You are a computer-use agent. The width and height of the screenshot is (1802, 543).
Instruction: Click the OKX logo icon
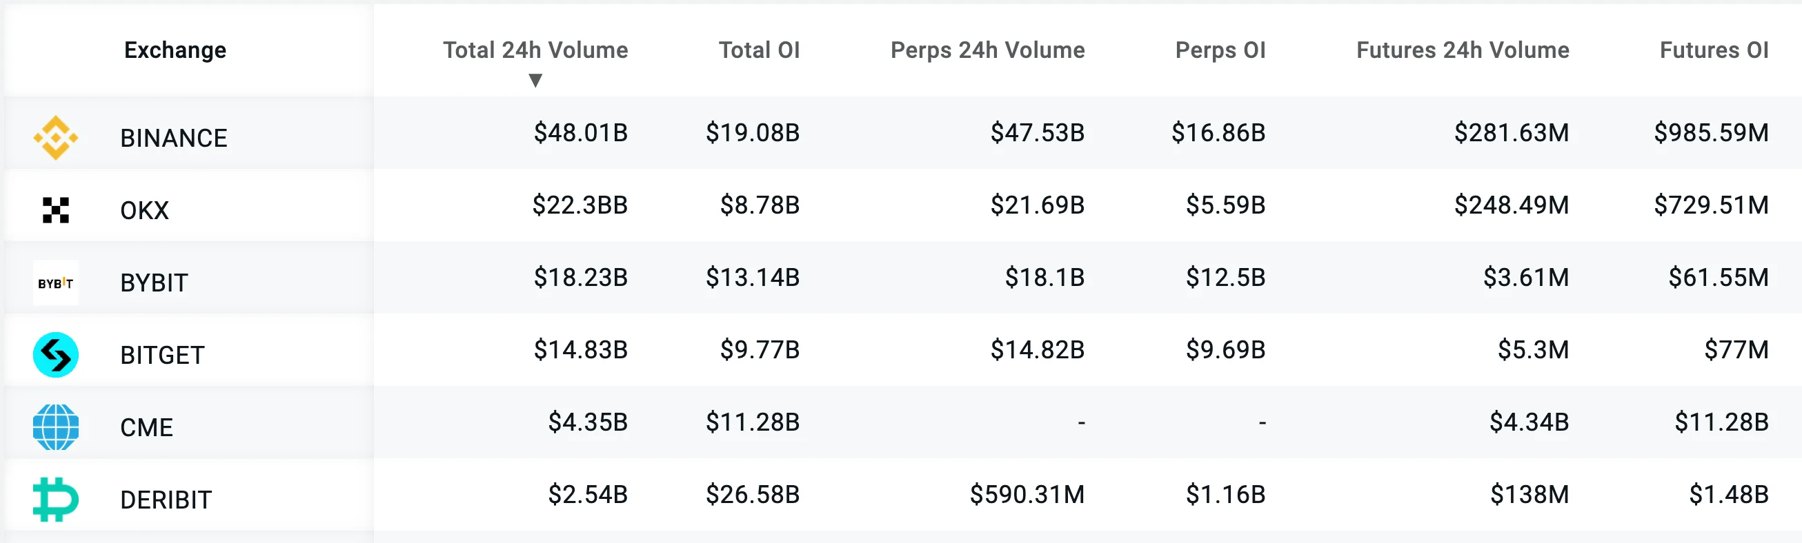pyautogui.click(x=55, y=210)
